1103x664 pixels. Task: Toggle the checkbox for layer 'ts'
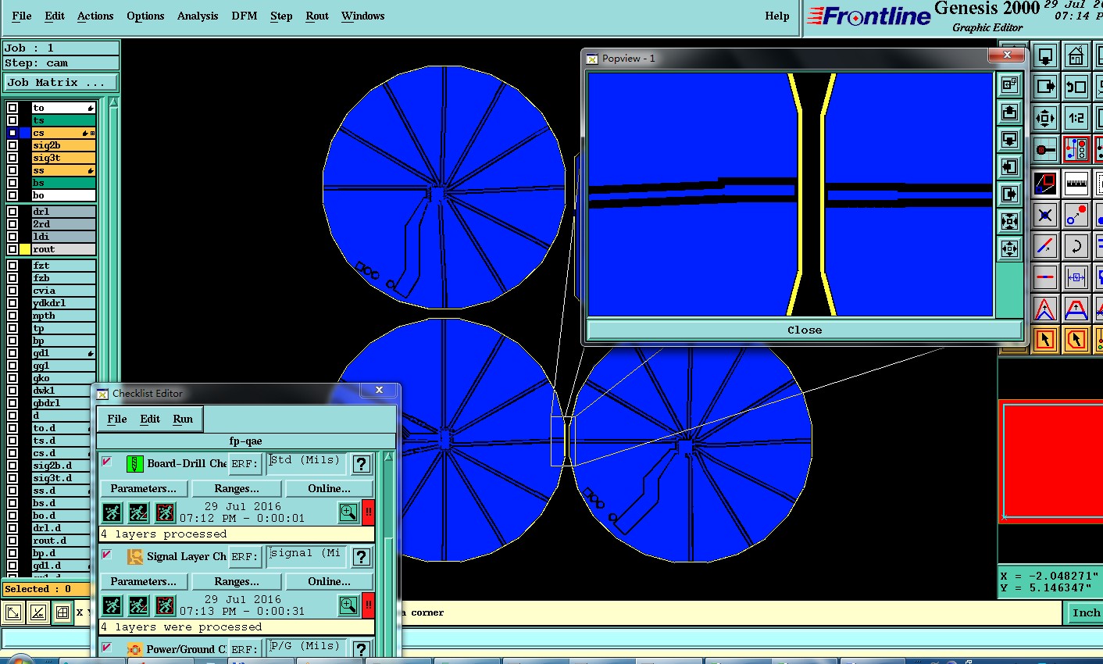12,120
